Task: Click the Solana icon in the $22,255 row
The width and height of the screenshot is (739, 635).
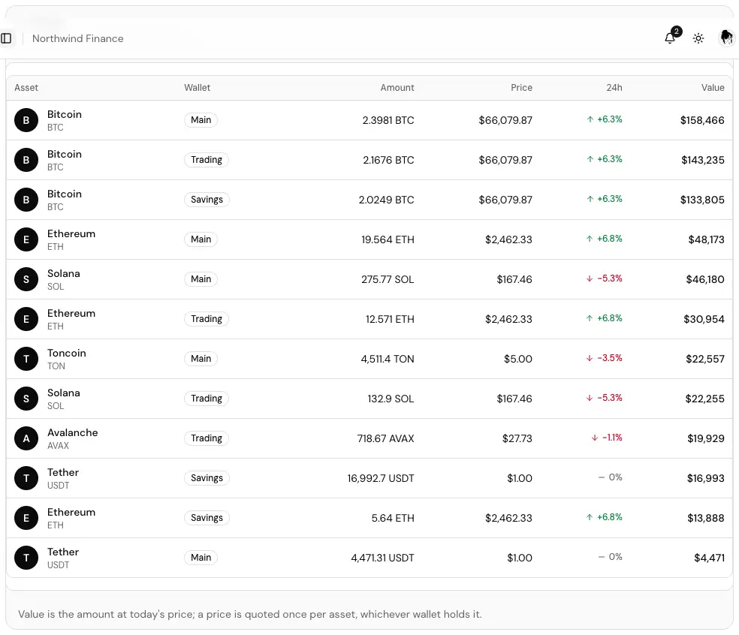Action: click(x=26, y=399)
